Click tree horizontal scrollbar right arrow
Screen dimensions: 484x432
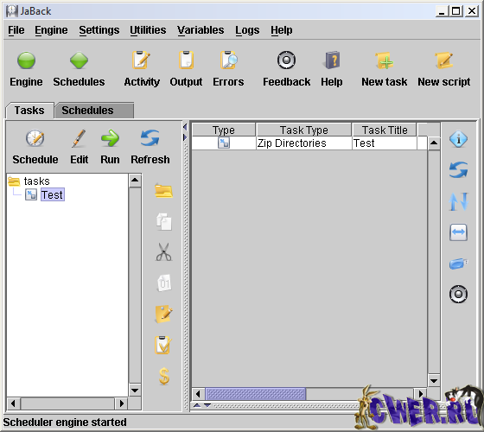(121, 403)
